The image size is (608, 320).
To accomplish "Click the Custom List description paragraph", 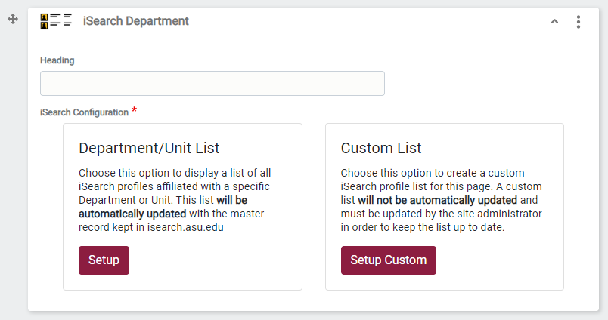I will coord(442,200).
